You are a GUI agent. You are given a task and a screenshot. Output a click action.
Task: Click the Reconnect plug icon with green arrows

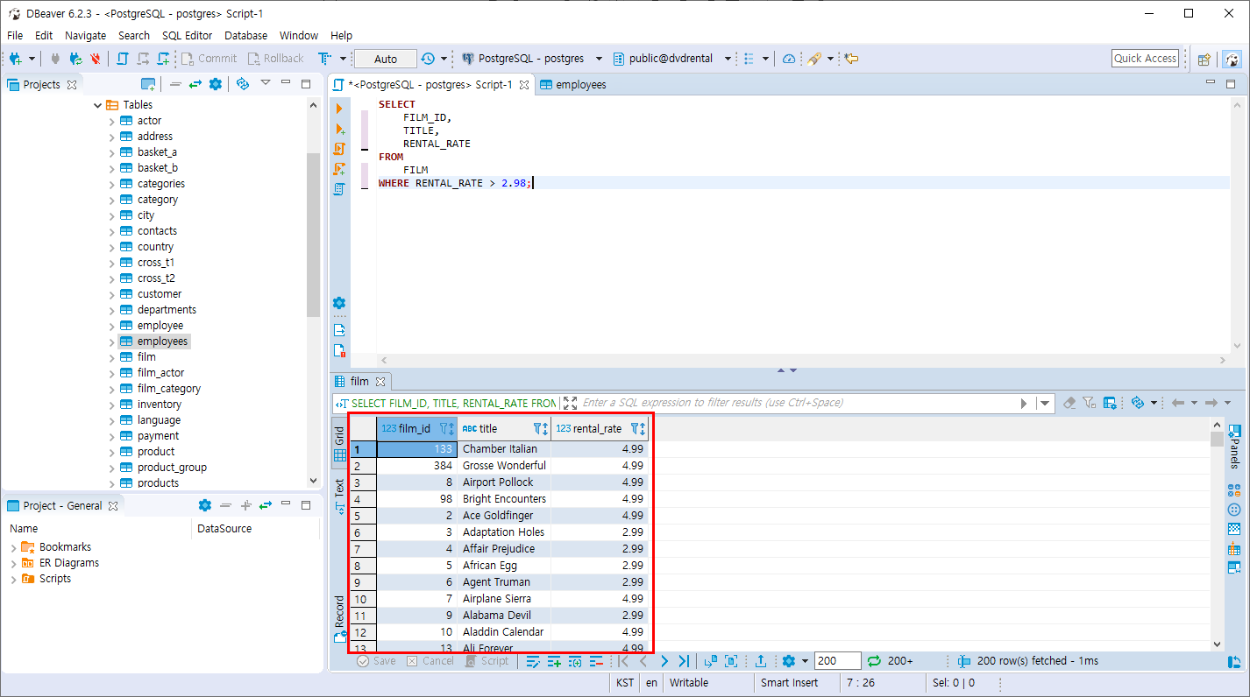[x=76, y=59]
